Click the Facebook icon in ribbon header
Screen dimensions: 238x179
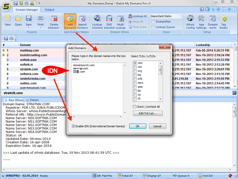[202, 9]
